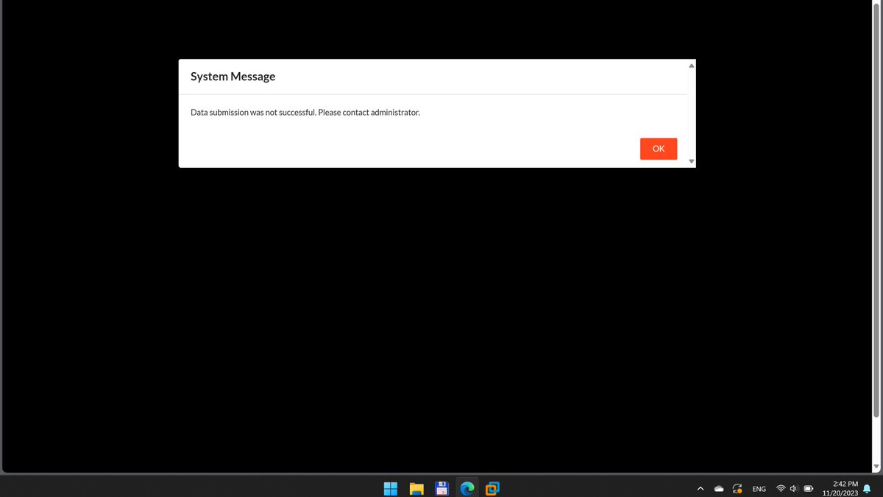Image resolution: width=883 pixels, height=497 pixels.
Task: Click the System Message dialog title bar
Action: point(233,76)
